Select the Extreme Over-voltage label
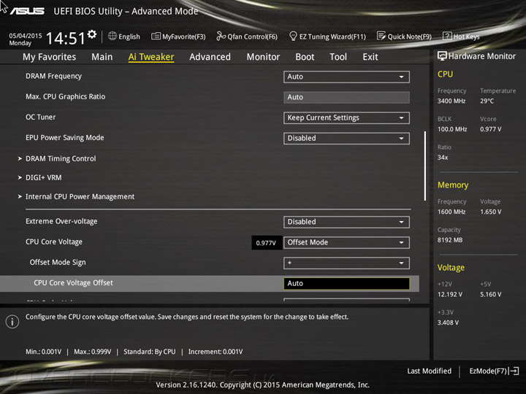 click(61, 221)
